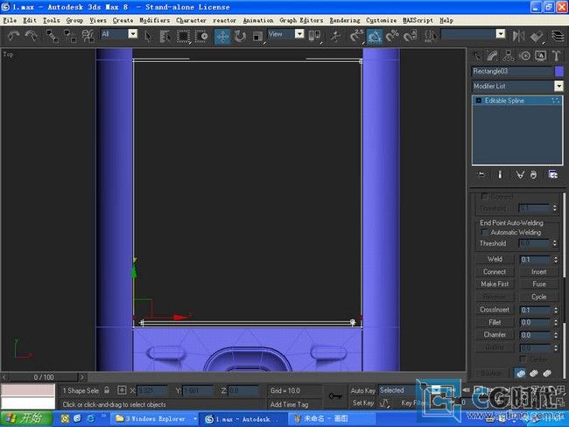
Task: Click the Redo arrow in the toolbar
Action: click(x=32, y=36)
